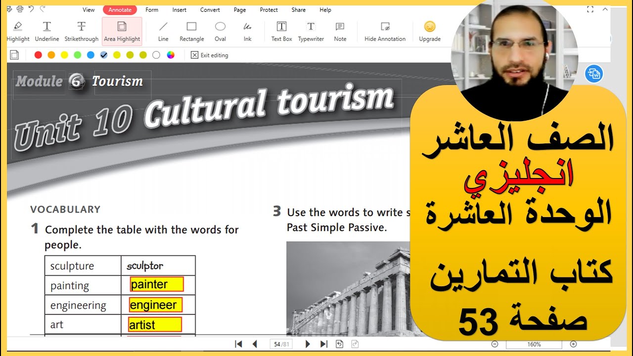Open the Form tab

point(152,10)
